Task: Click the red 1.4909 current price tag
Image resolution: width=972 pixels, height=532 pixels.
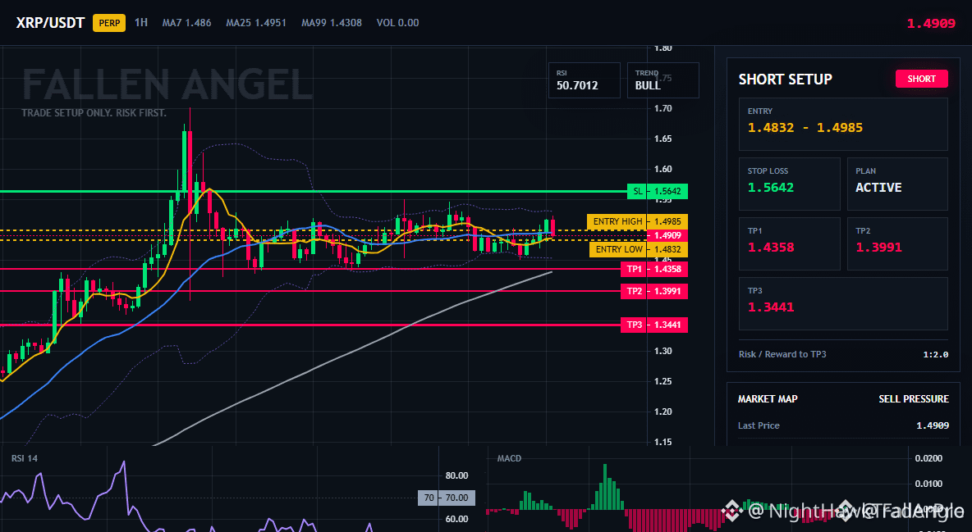Action: click(x=667, y=235)
